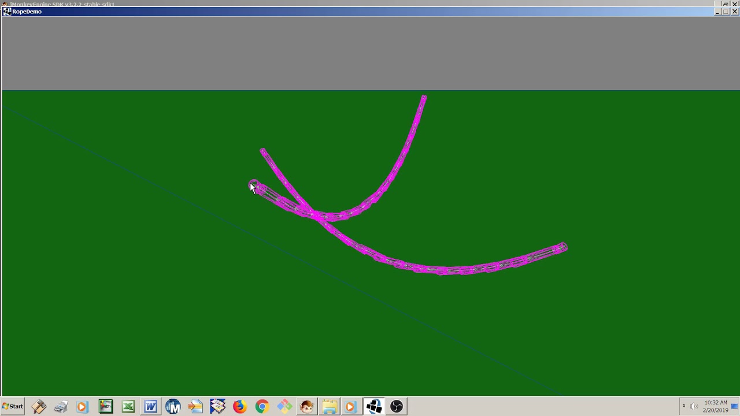740x416 pixels.
Task: Open the green picture-frame app in taskbar
Action: tap(105, 407)
